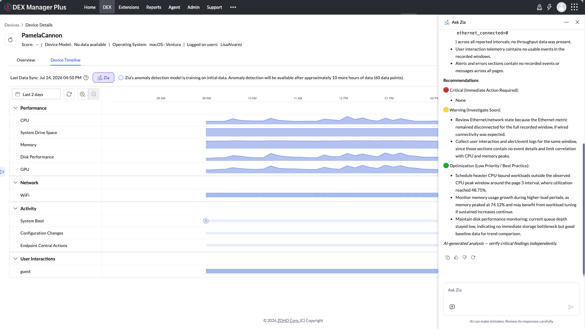
Task: Start a new Zia chat
Action: (x=452, y=307)
